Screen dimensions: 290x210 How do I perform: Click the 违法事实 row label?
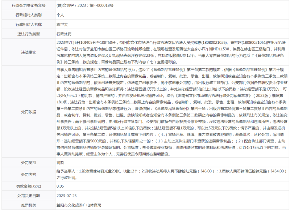point(29,52)
